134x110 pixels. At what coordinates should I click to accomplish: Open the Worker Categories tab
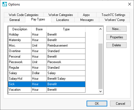61,15
